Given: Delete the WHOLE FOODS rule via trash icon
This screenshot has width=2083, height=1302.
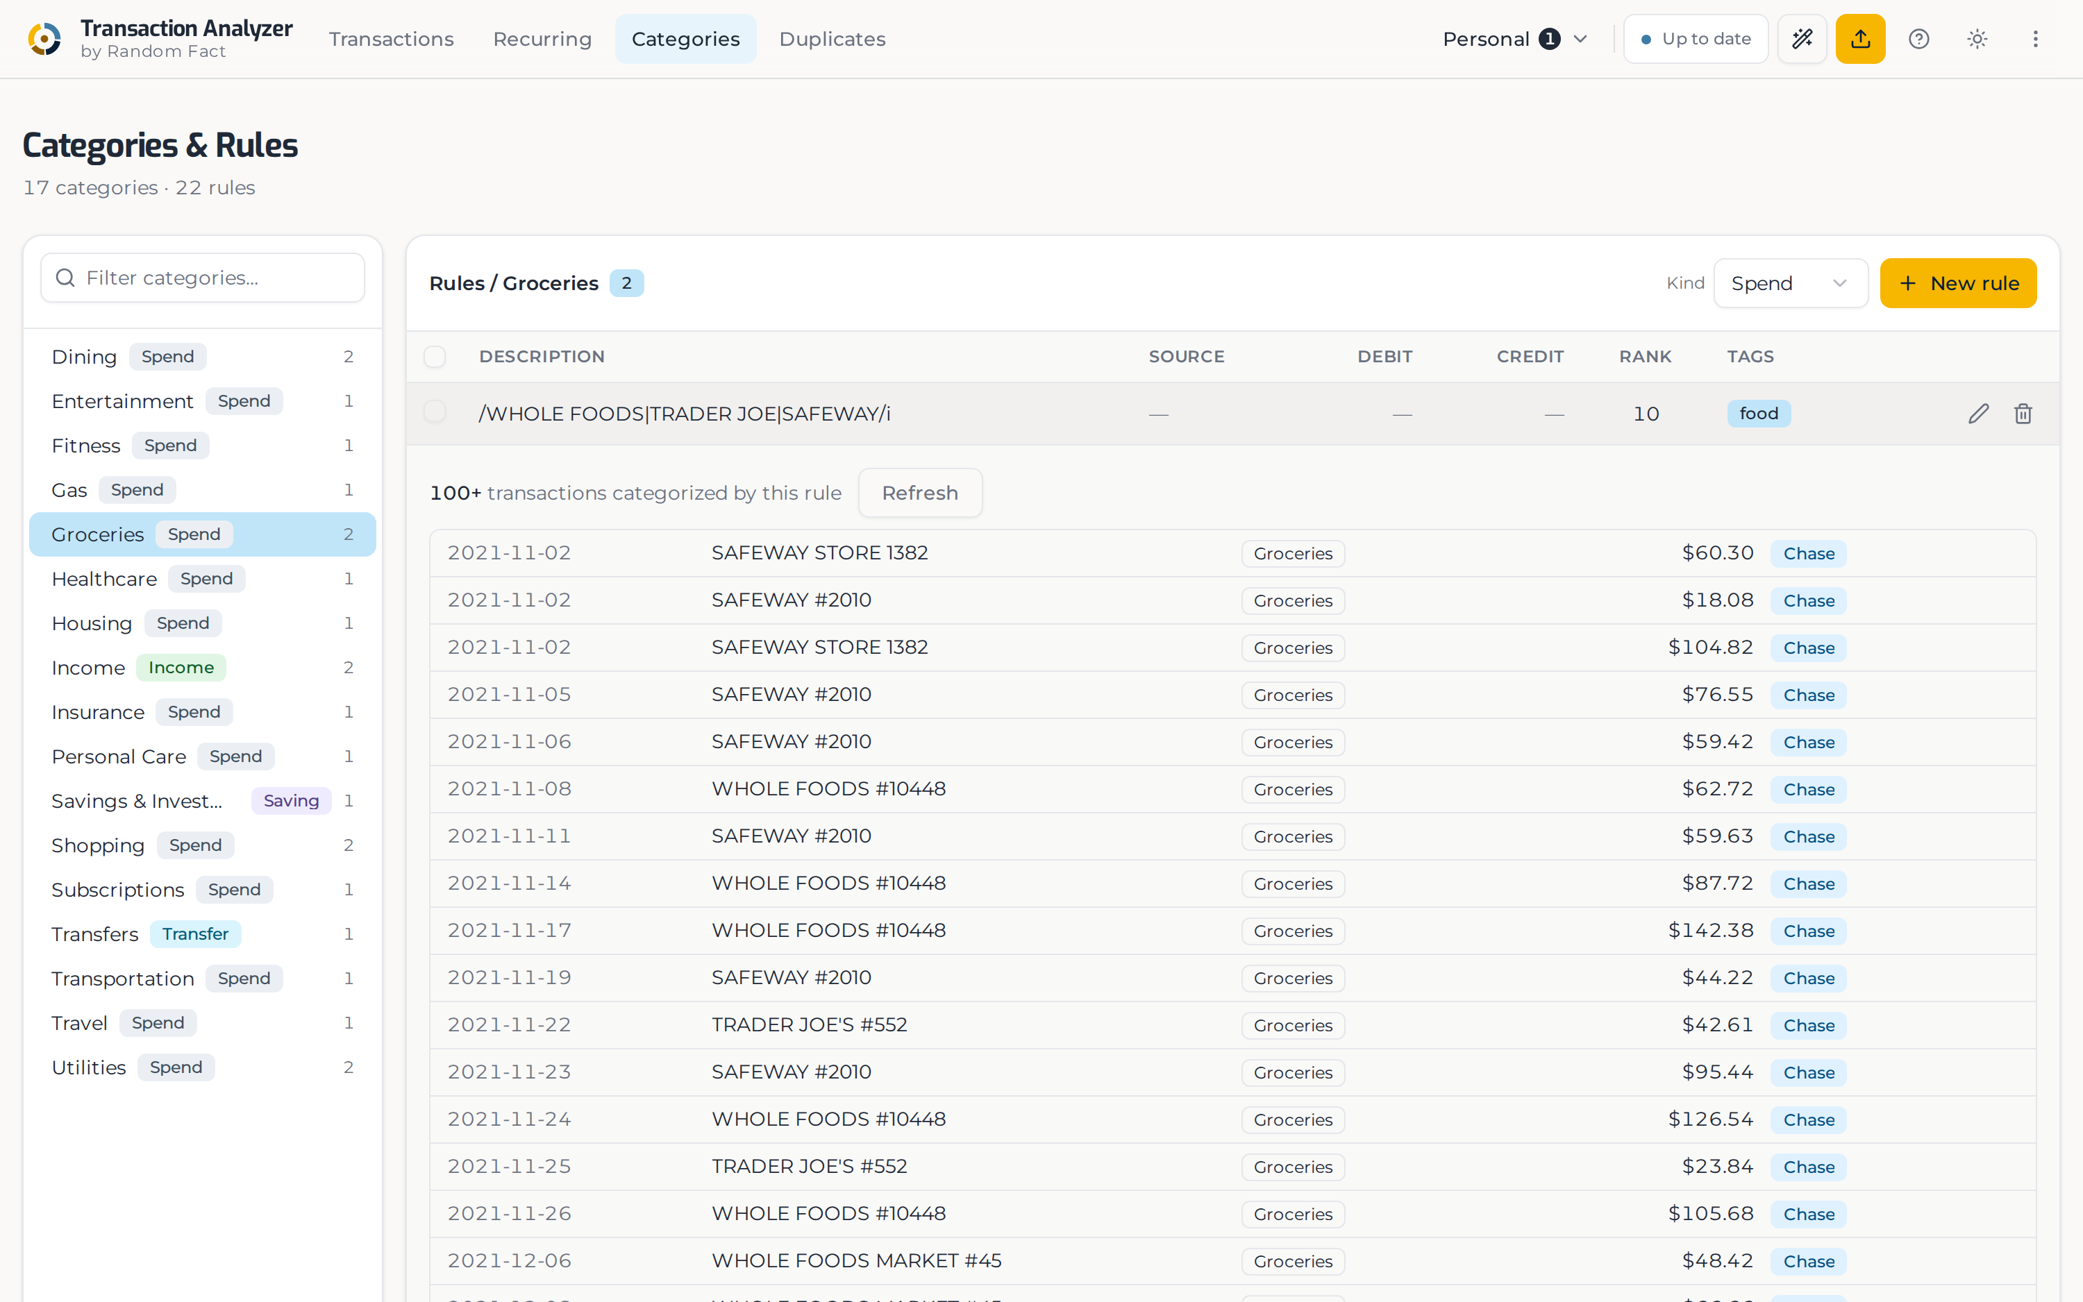Looking at the screenshot, I should (2023, 414).
